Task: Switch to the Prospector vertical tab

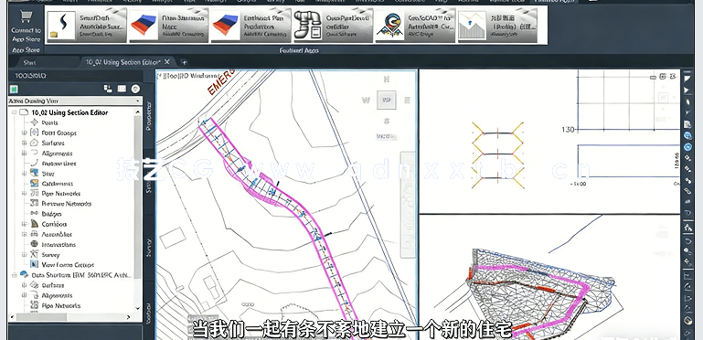Action: pos(149,115)
